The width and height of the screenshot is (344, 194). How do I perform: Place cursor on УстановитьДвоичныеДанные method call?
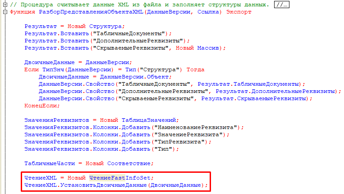click(103, 185)
